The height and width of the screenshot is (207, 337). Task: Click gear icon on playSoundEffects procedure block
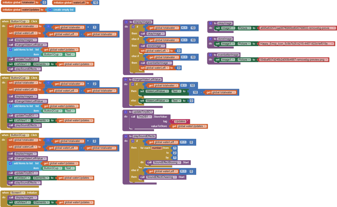(x=126, y=136)
